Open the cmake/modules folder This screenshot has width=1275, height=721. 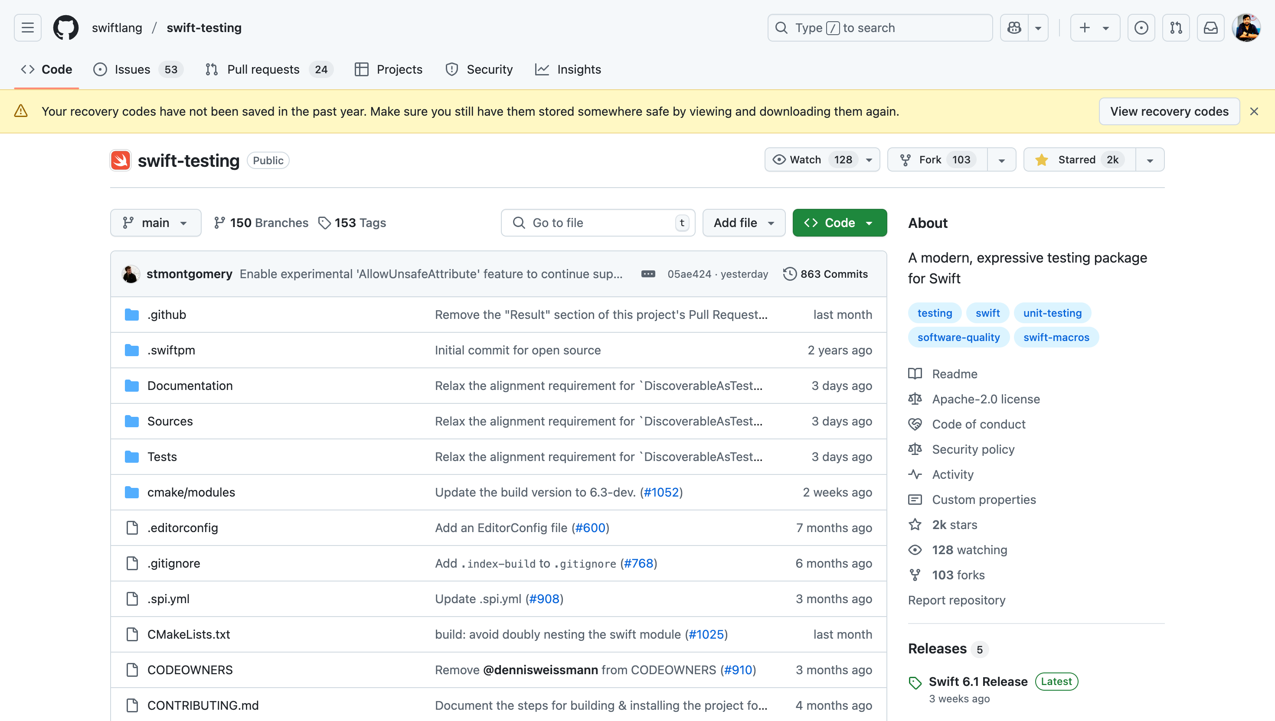tap(191, 492)
